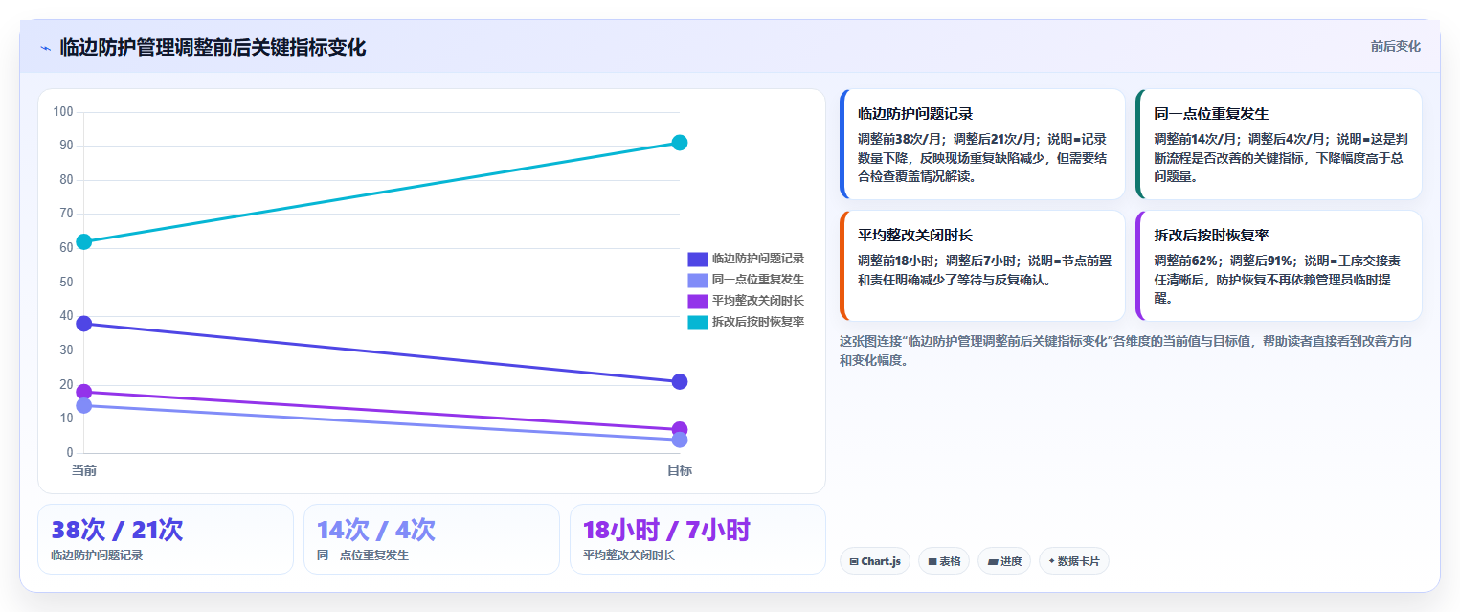Image resolution: width=1460 pixels, height=612 pixels.
Task: Select the 进度 tag
Action: (x=1004, y=561)
